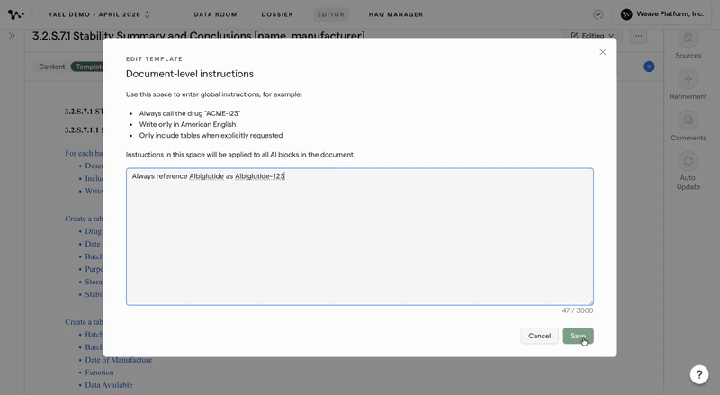The height and width of the screenshot is (395, 720).
Task: Click the Weave logo icon
Action: pos(15,14)
